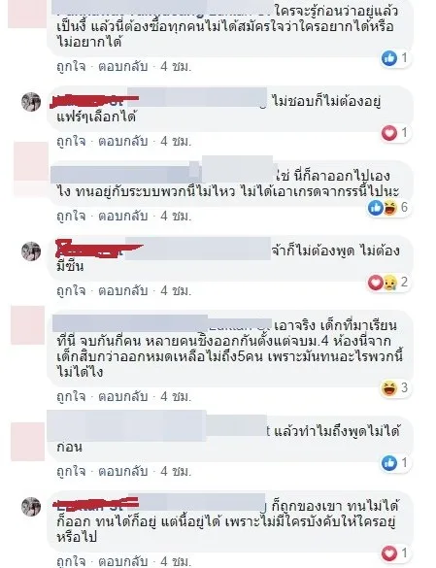Click haha reaction icon showing count 3
This screenshot has height=568, width=436.
[389, 388]
